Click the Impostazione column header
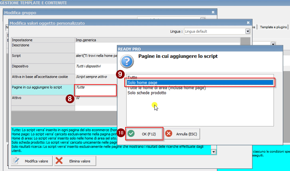This screenshot has height=171, width=290. (43, 40)
